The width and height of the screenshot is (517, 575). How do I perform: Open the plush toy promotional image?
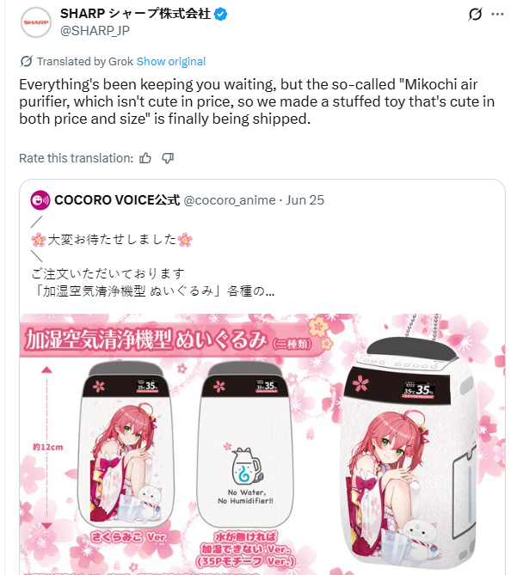(262, 444)
